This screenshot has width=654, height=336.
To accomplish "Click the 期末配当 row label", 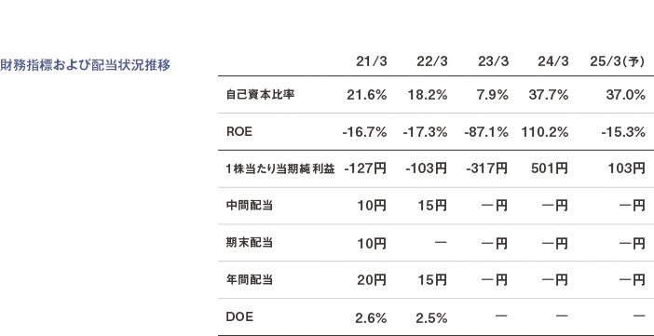I will coord(249,243).
